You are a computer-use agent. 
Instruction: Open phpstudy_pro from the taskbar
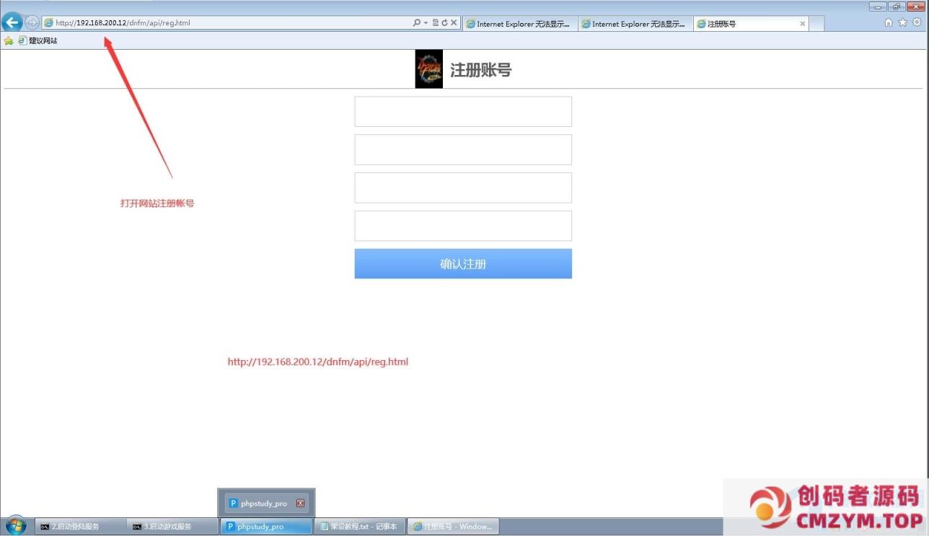coord(265,526)
